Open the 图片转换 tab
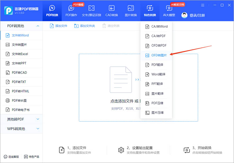Image resolution: width=234 pixels, height=163 pixels. (x=131, y=11)
